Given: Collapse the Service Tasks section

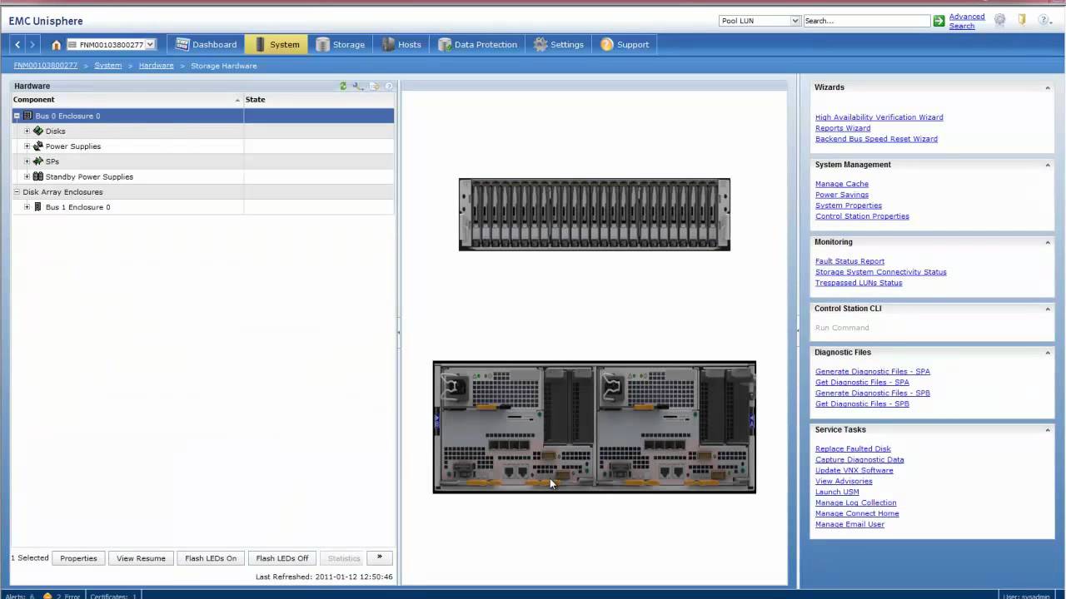Looking at the screenshot, I should pos(1048,429).
